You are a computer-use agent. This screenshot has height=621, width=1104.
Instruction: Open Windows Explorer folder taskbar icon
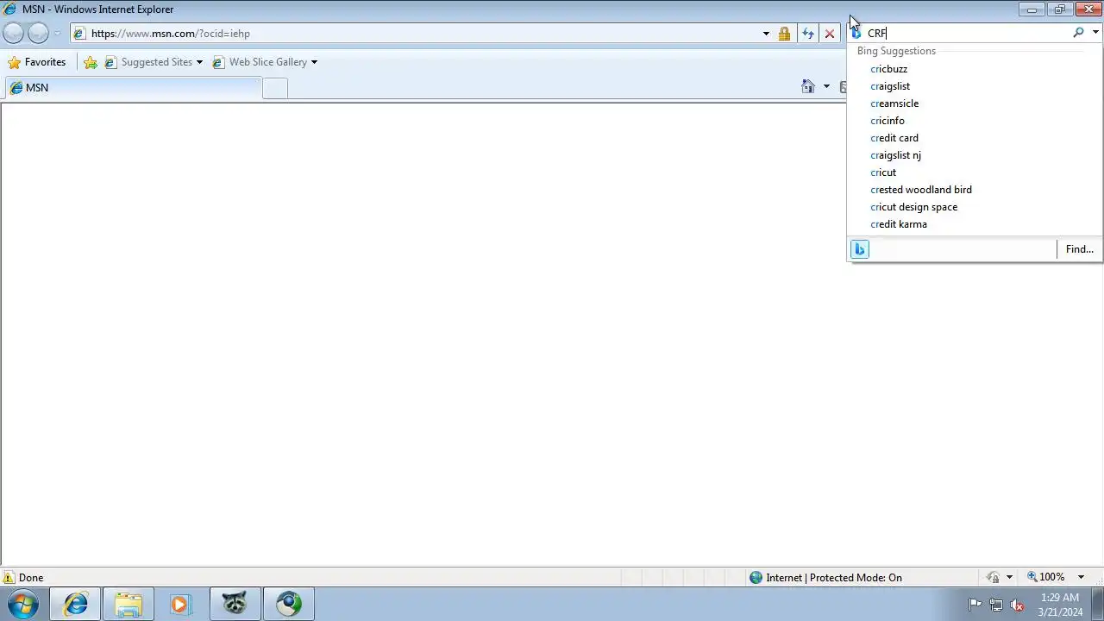pos(129,605)
